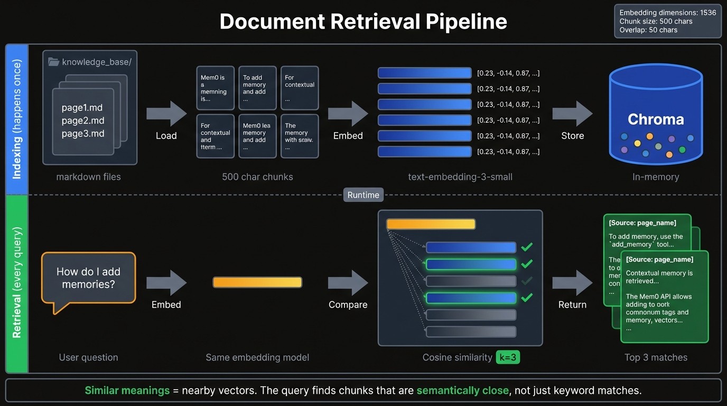Screen dimensions: 727x406
Task: Enable the checkmark beside the fourth similarity bar
Action: pyautogui.click(x=526, y=298)
